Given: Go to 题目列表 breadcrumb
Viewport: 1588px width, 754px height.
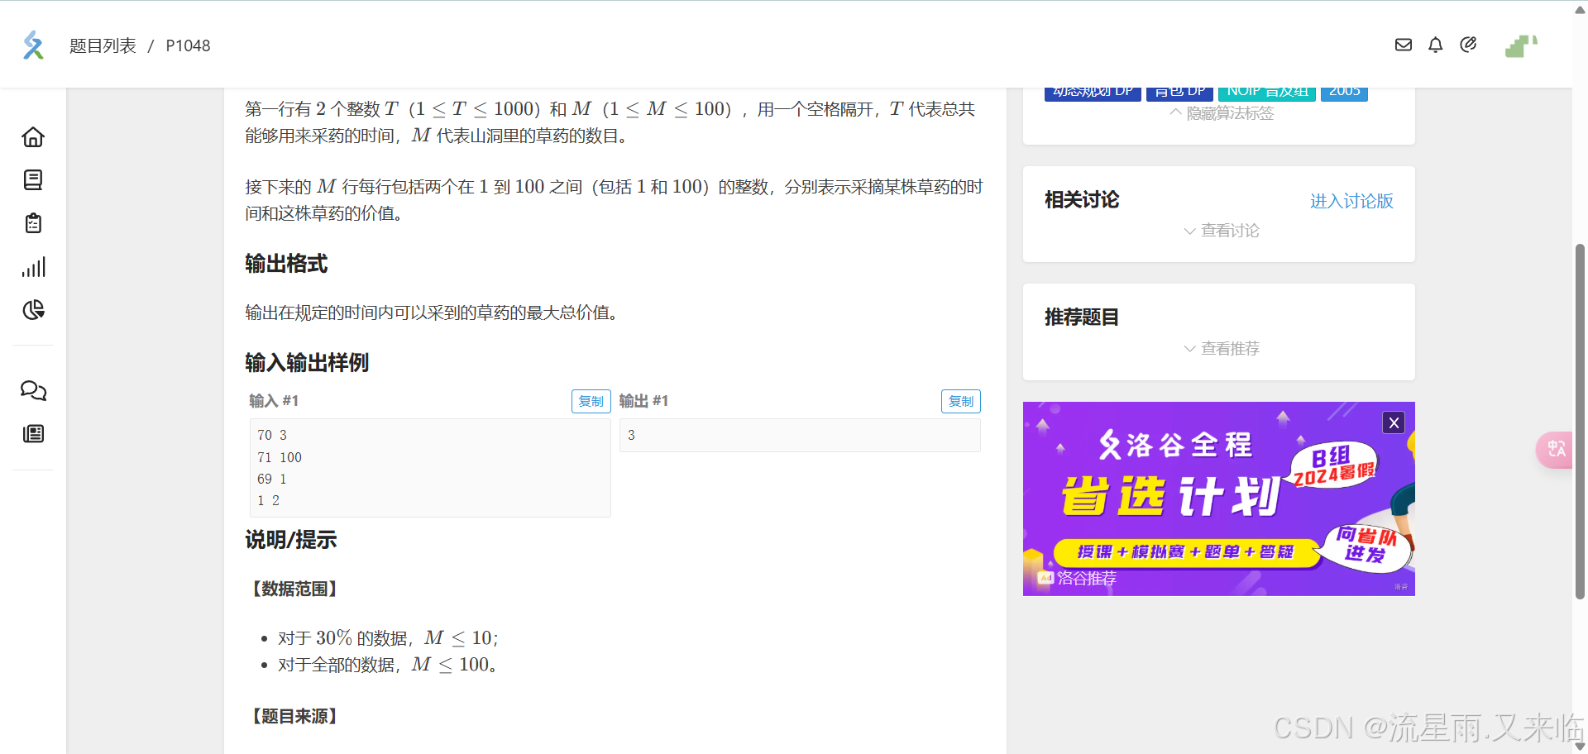Looking at the screenshot, I should pos(103,45).
